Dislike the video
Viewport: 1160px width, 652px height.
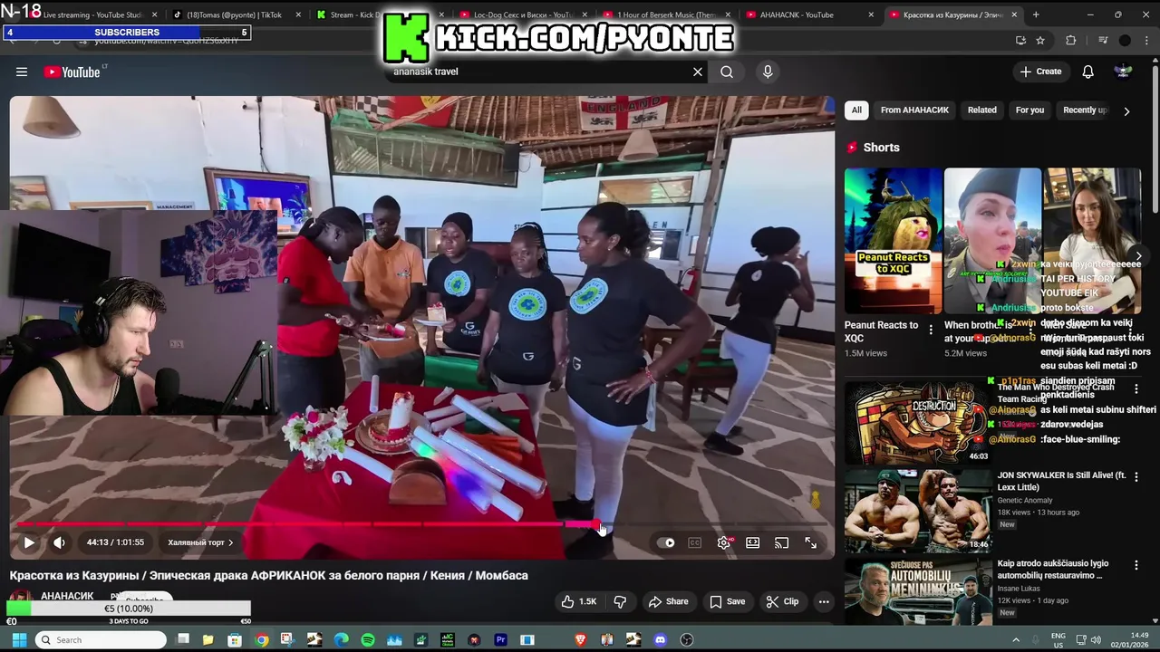[x=620, y=601]
